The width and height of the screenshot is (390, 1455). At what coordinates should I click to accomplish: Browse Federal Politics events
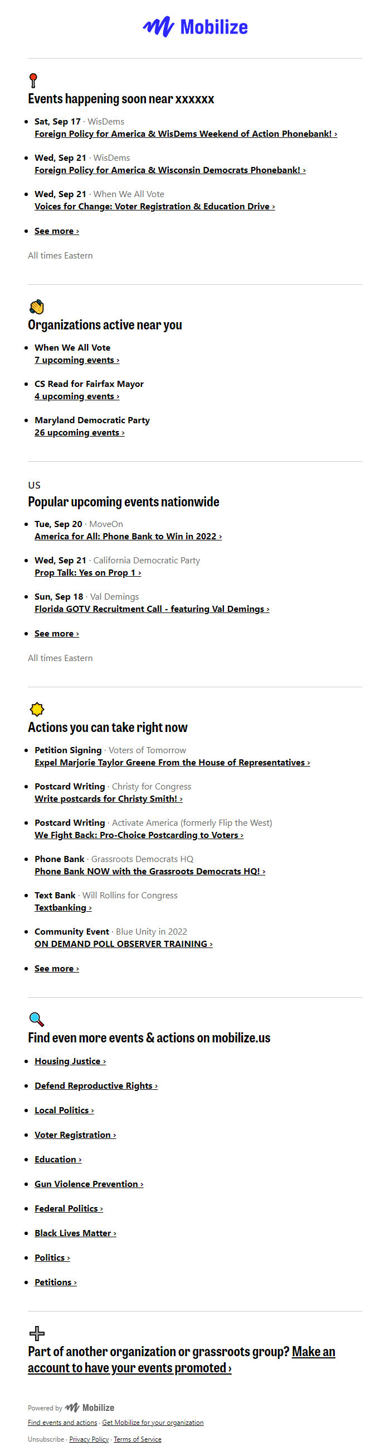(69, 1208)
